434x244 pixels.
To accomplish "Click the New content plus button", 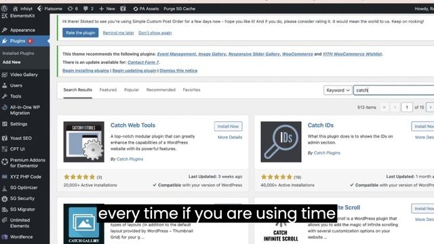I will pyautogui.click(x=107, y=9).
